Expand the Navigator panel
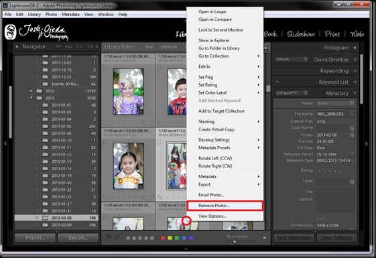This screenshot has width=376, height=258. pyautogui.click(x=17, y=46)
